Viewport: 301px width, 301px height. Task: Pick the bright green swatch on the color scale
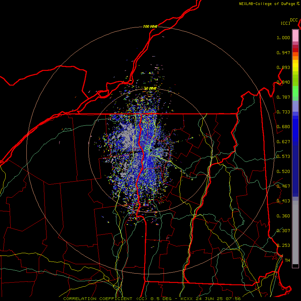click(x=295, y=91)
